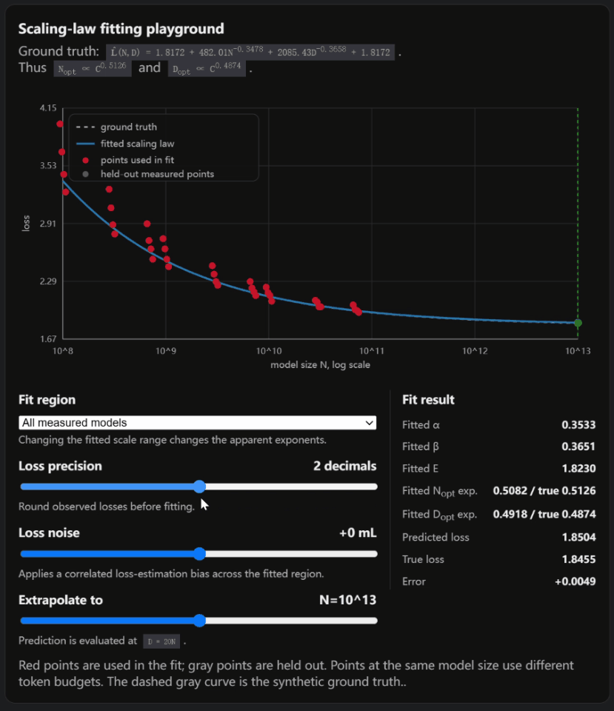Click the ground truth formula code box

250,52
